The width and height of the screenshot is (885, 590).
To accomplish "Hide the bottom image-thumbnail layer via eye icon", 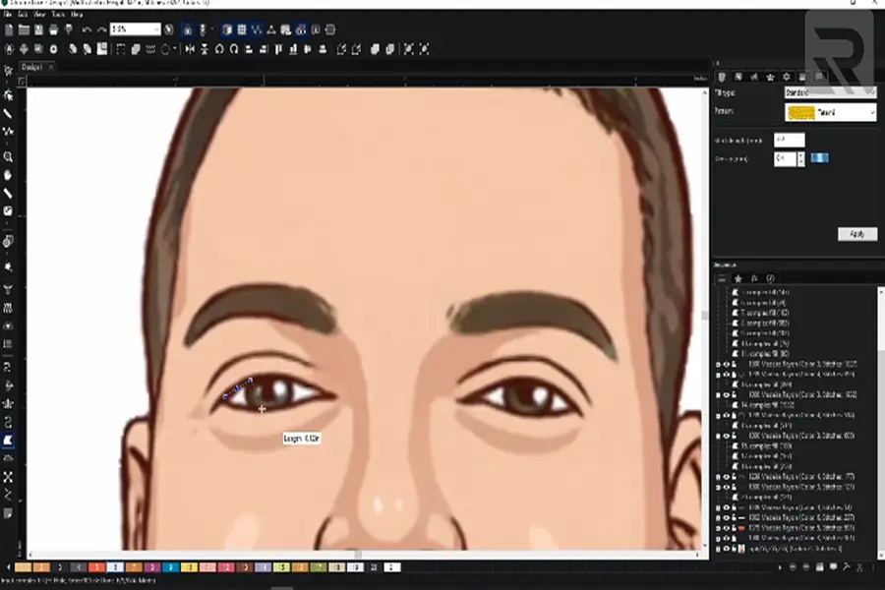I will 726,549.
